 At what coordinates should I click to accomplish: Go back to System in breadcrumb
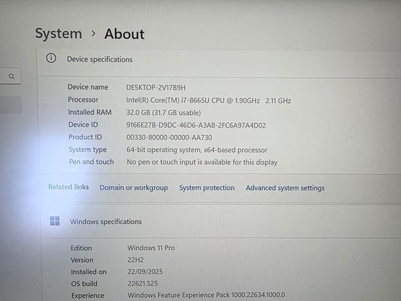[59, 34]
